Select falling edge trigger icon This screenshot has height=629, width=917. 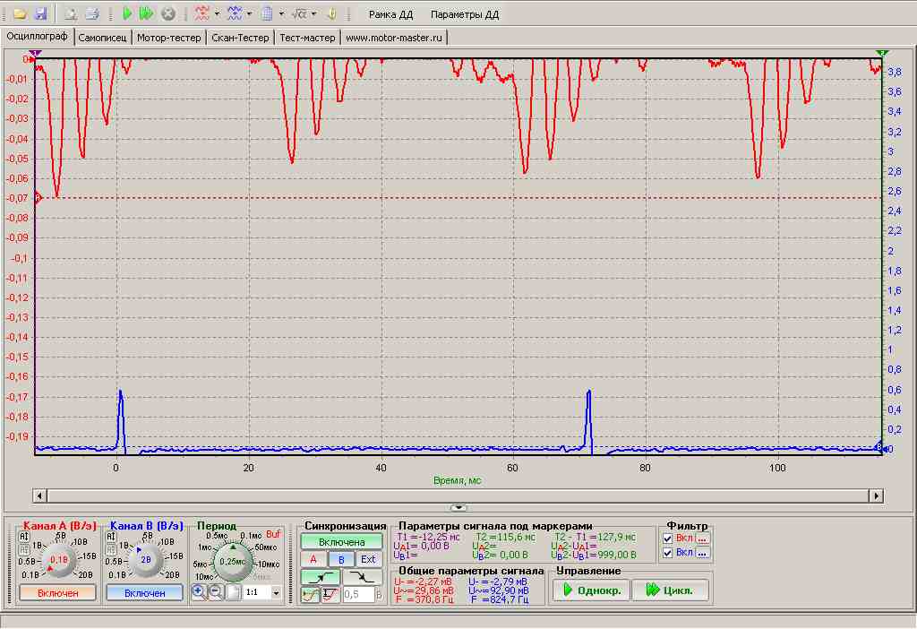click(362, 577)
